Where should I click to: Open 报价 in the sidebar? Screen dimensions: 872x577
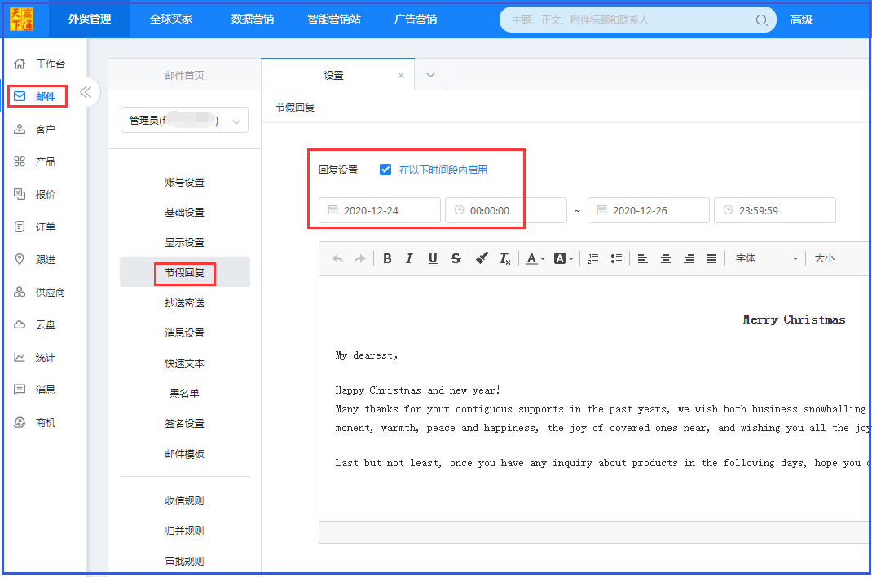click(x=34, y=194)
